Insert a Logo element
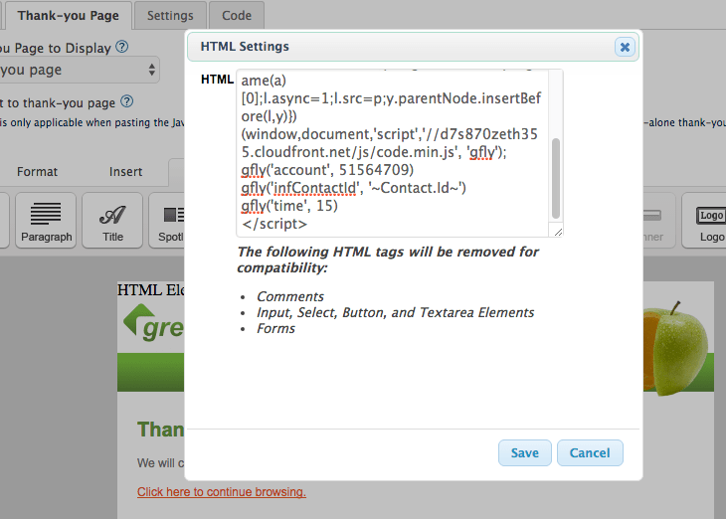The width and height of the screenshot is (726, 519). click(704, 221)
